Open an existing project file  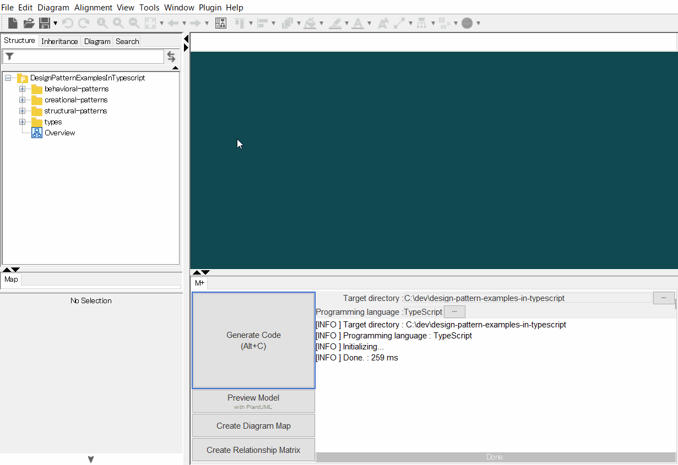(29, 23)
